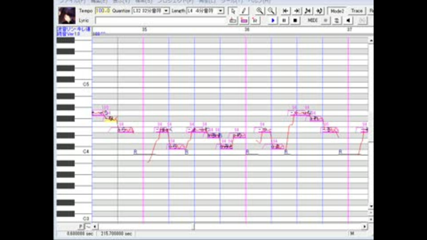The image size is (427, 240).
Task: Click the icon left of the Mode2 button
Action: (x=319, y=11)
